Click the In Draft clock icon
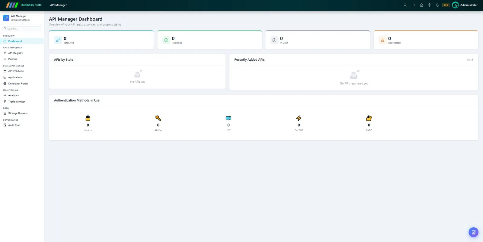This screenshot has height=242, width=483. [x=274, y=40]
